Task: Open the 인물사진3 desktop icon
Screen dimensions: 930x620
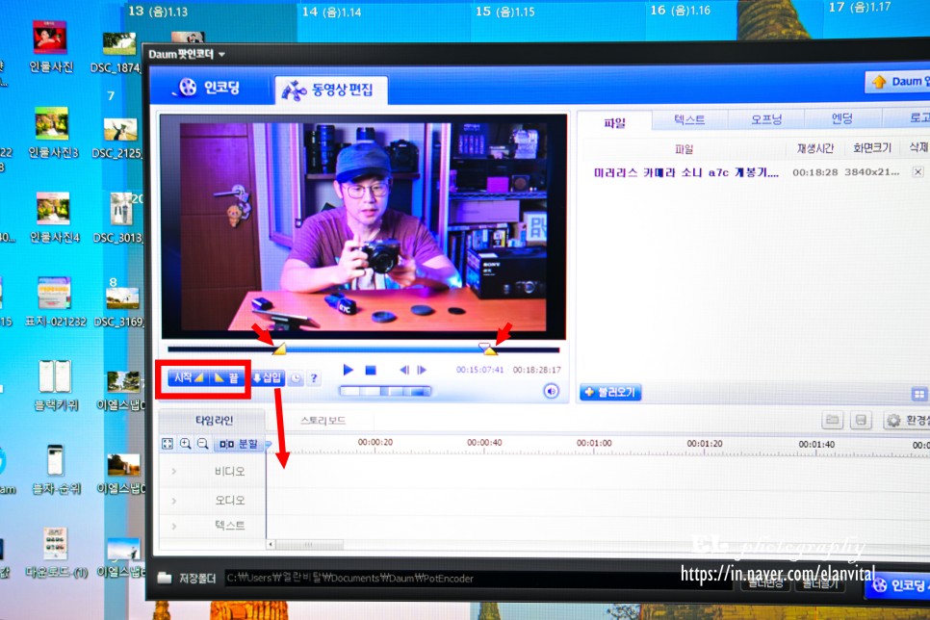Action: click(52, 133)
